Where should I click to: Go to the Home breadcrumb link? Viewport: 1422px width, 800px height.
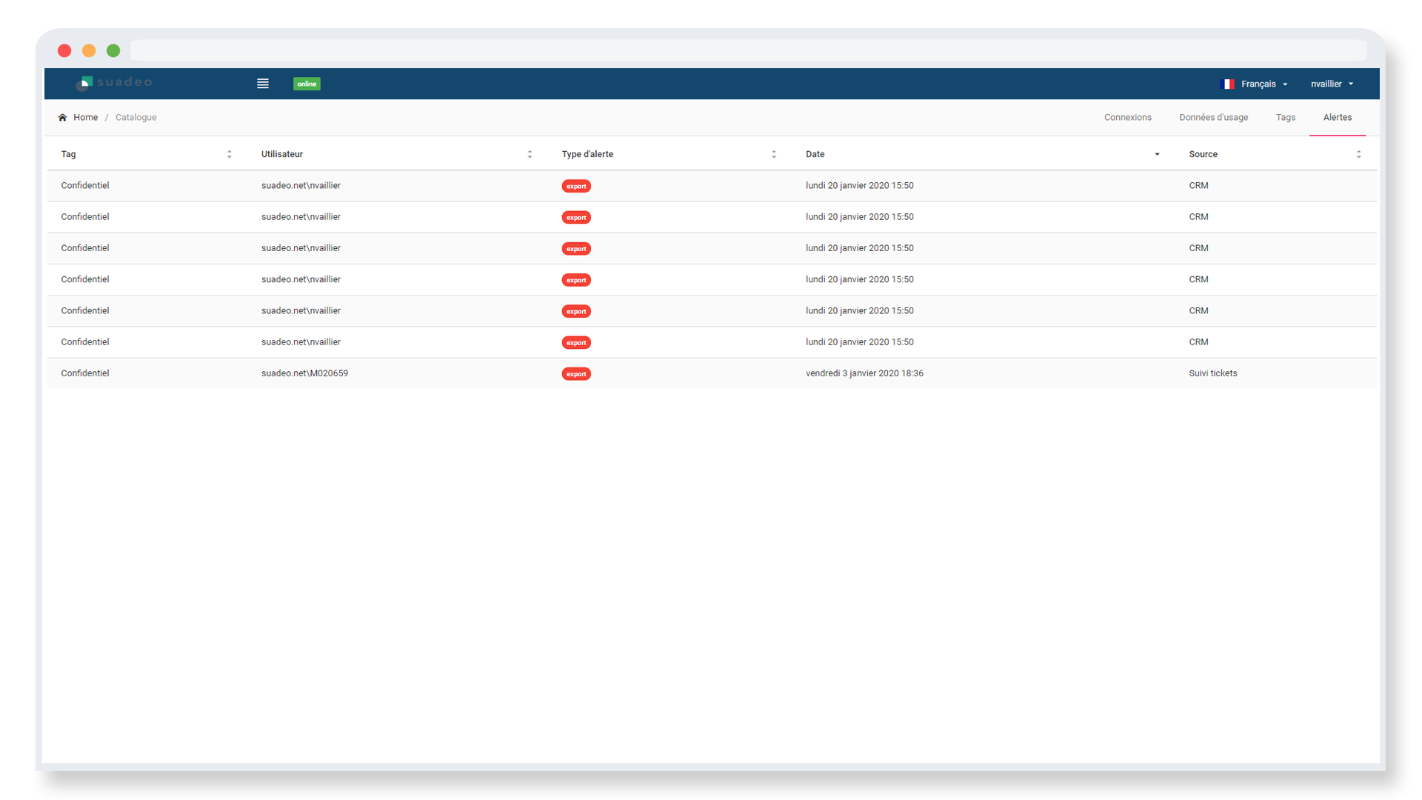tap(85, 117)
